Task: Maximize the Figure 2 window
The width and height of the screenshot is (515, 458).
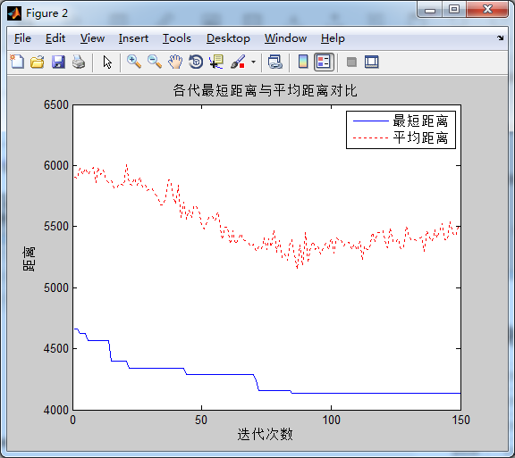Action: pyautogui.click(x=454, y=9)
